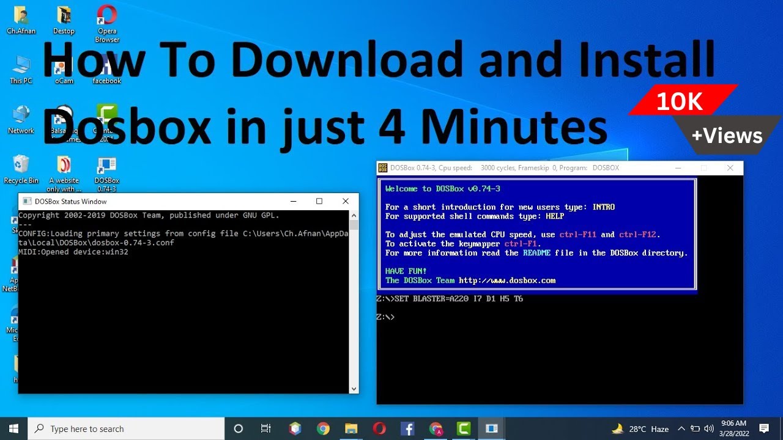Screen dimensions: 783x440
Task: Click http://www.dosbox.com in DOSBox window
Action: click(x=507, y=280)
